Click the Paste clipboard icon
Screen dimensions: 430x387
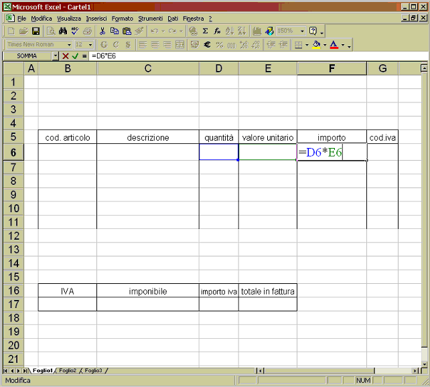(x=127, y=31)
